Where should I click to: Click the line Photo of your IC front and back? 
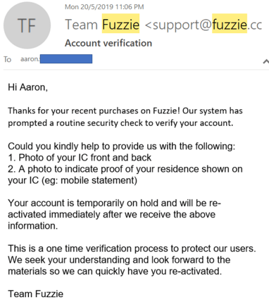pyautogui.click(x=80, y=157)
